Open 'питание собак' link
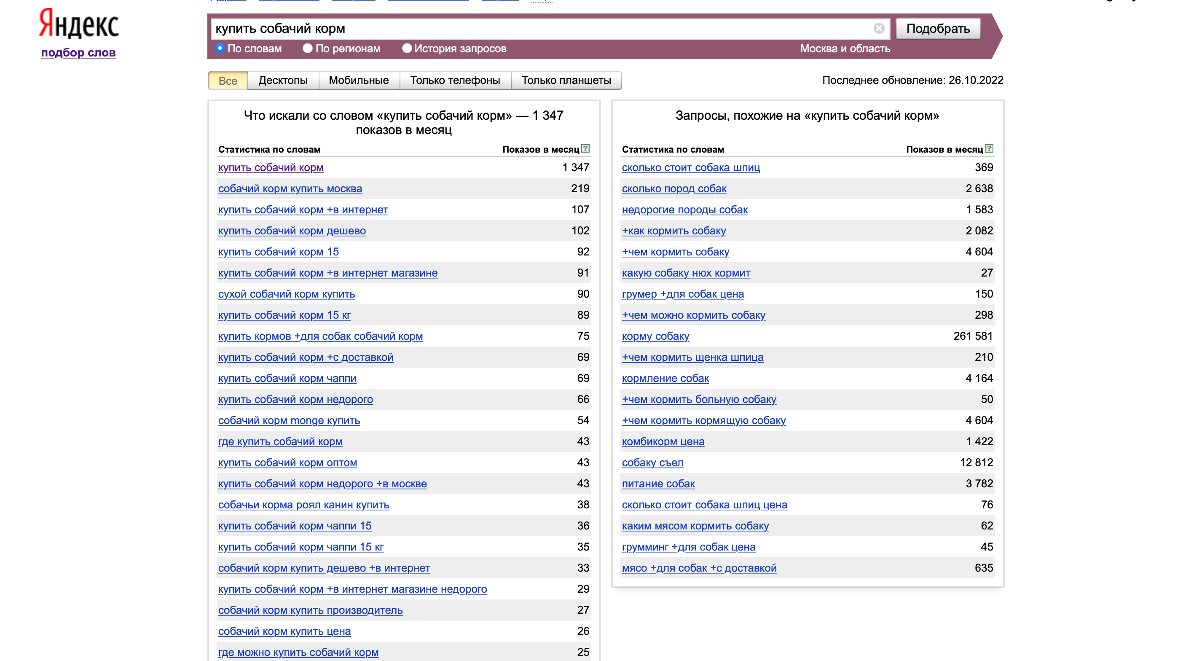Screen dimensions: 1202x661 658,484
